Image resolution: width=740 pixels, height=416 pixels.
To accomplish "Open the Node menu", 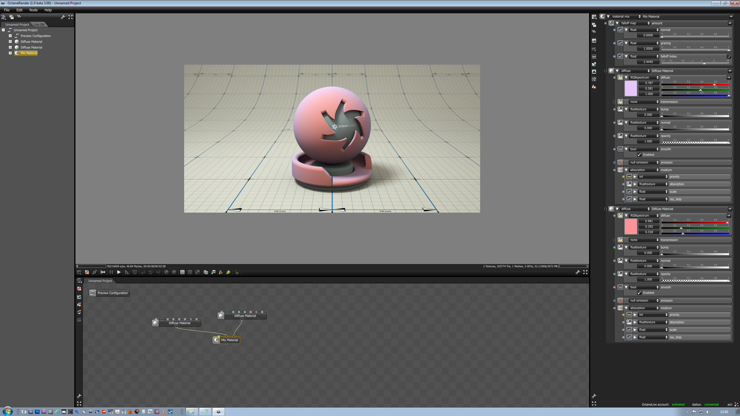I will [33, 10].
